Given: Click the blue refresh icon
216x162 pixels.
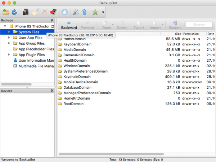Looking at the screenshot, I should point(14,12).
